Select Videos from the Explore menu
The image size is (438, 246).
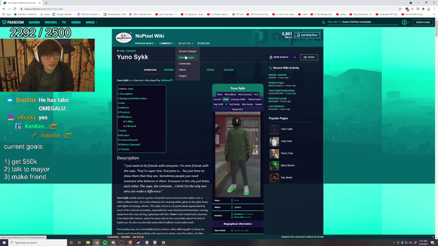[x=182, y=70]
